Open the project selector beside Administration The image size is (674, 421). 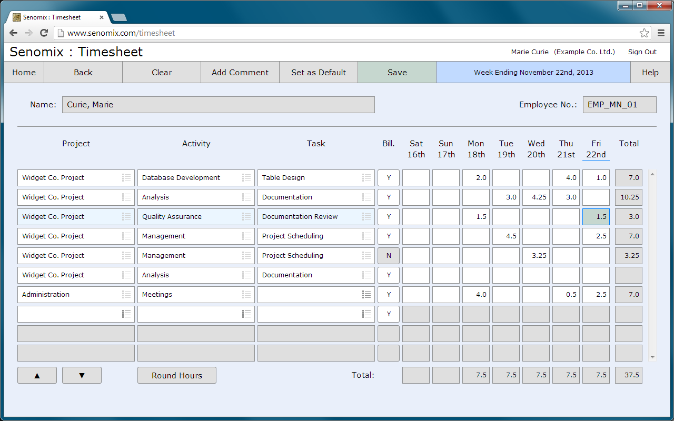pyautogui.click(x=126, y=294)
